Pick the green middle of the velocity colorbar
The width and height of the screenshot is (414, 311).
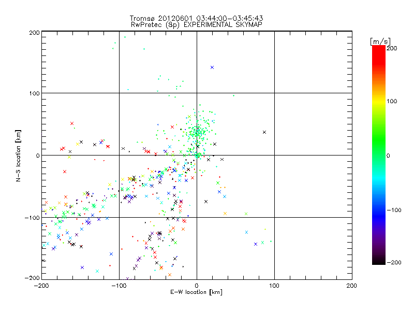[x=379, y=148]
